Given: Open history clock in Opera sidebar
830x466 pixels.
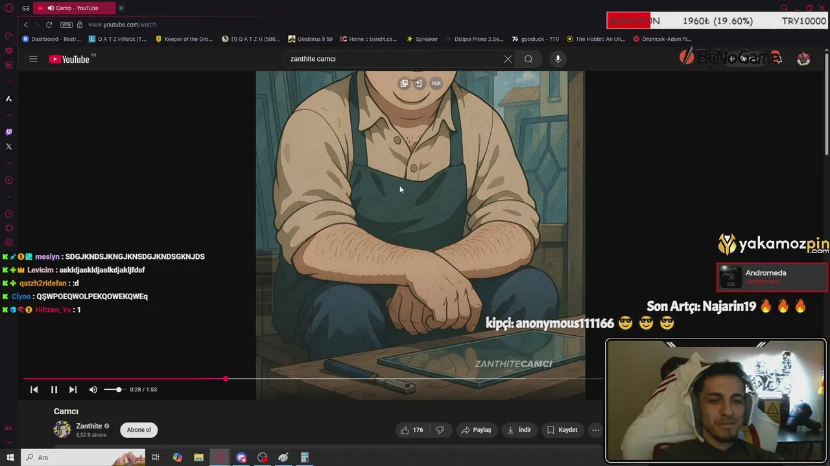Looking at the screenshot, I should click(8, 214).
